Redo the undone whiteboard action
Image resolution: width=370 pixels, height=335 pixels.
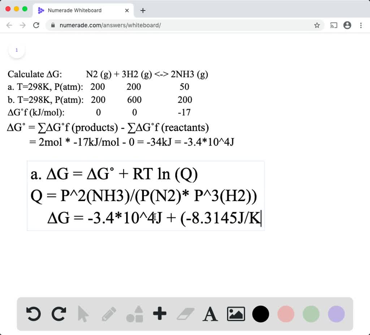59,314
